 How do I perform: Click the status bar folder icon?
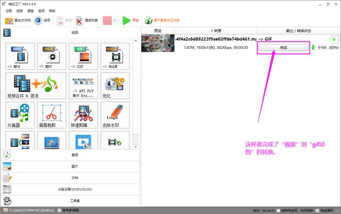click(x=6, y=210)
